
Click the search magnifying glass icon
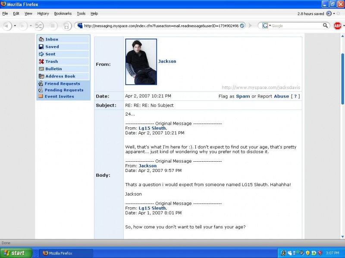click(x=326, y=26)
